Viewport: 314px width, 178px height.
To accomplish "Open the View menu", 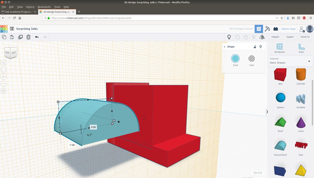I will tap(20, 7).
